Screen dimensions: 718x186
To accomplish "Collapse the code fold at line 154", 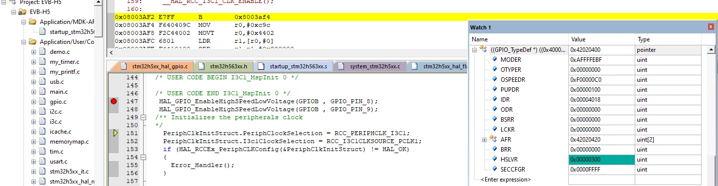I will (x=144, y=157).
